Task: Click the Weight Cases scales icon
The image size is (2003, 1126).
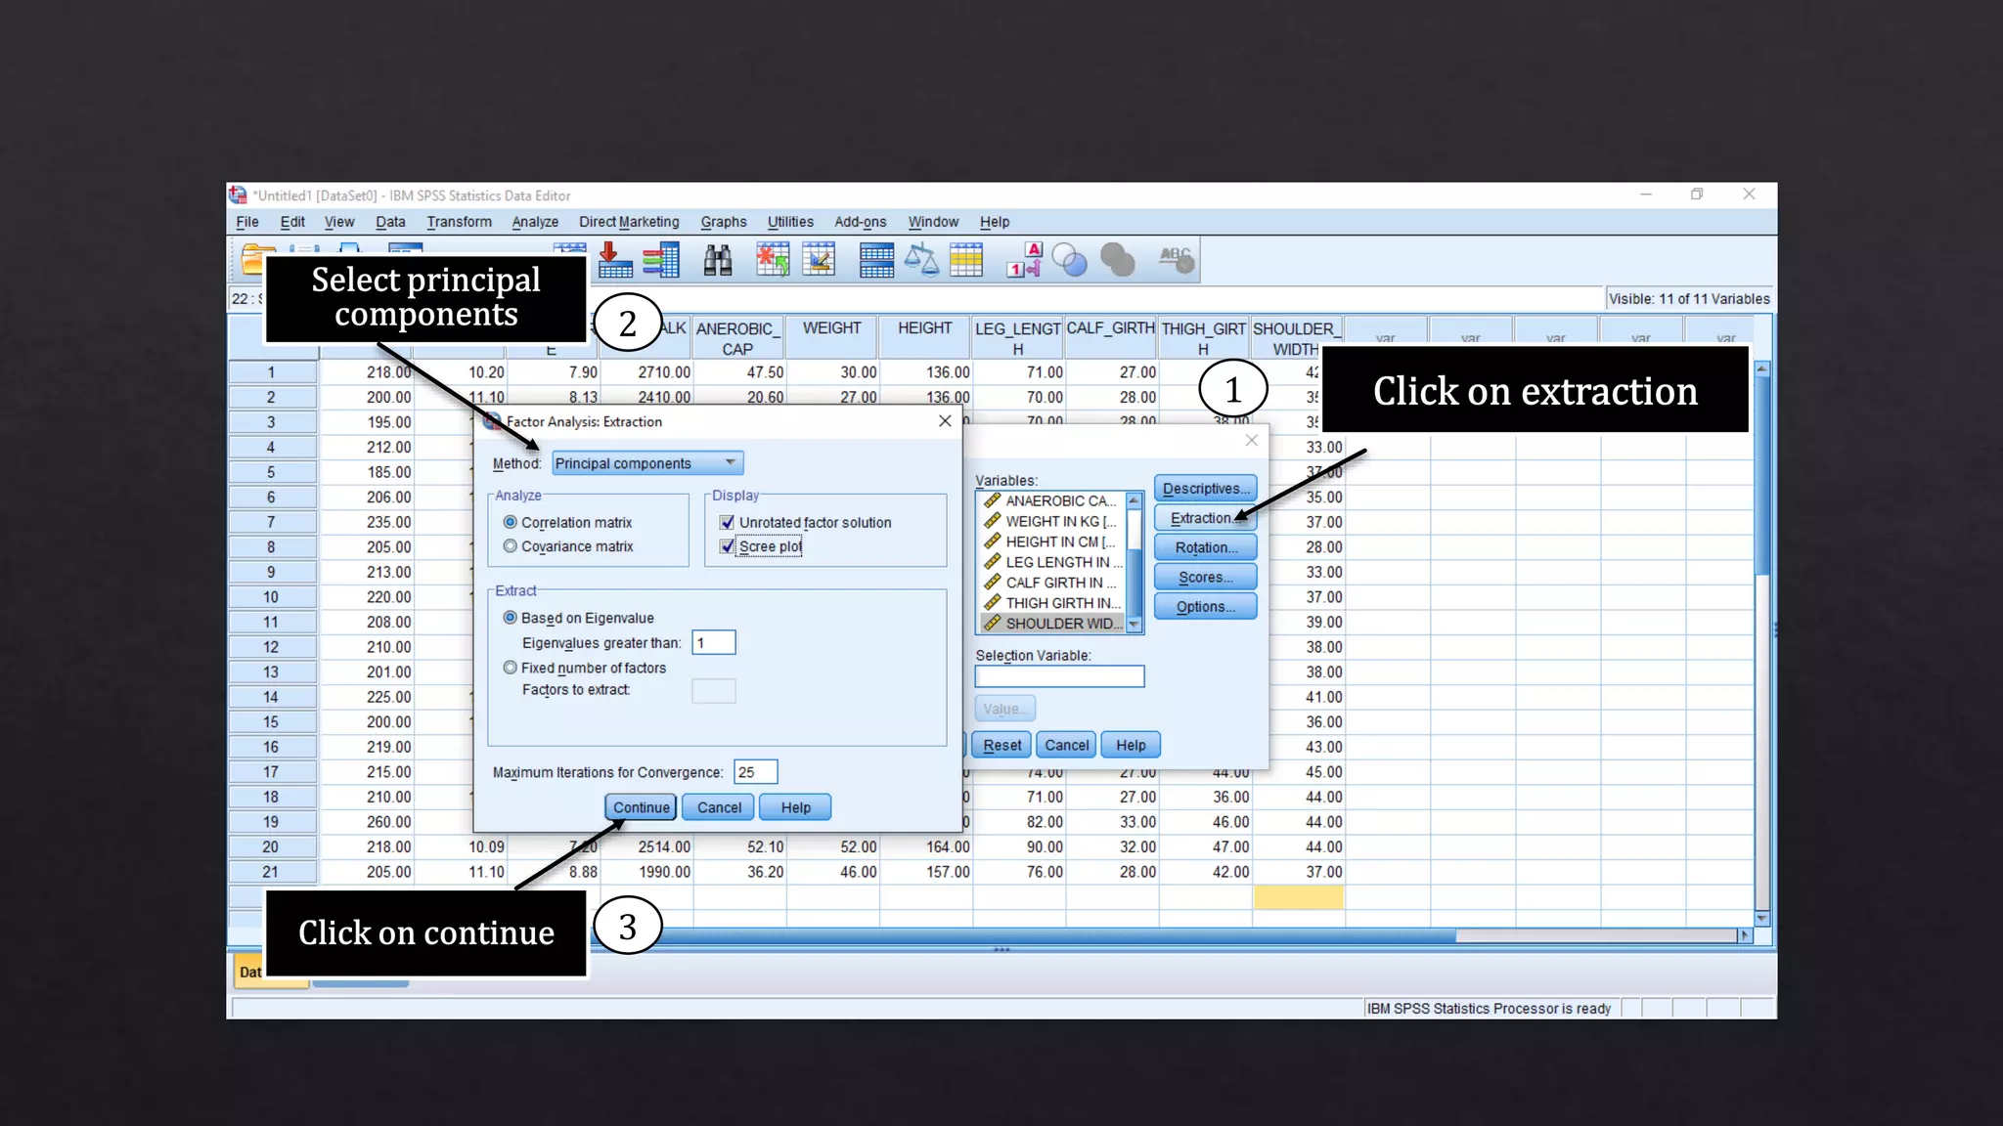Action: [x=921, y=260]
